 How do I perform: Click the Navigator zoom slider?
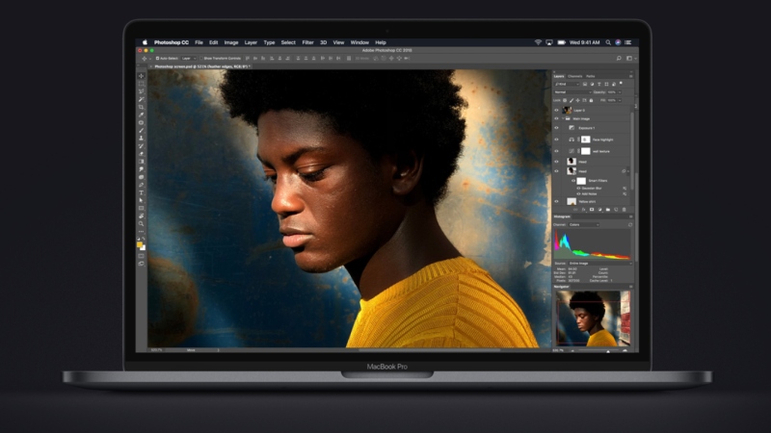pos(598,350)
